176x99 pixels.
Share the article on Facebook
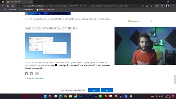coord(26,74)
